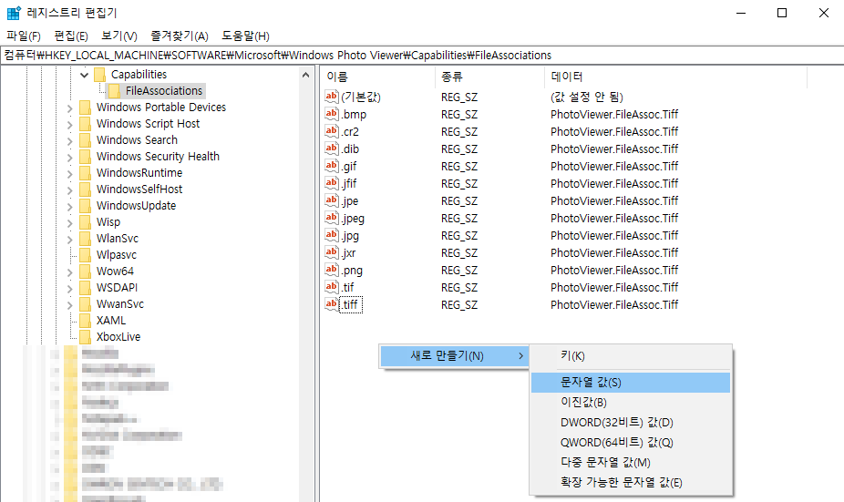Choose 다중 문자열 값(M)

(631, 463)
